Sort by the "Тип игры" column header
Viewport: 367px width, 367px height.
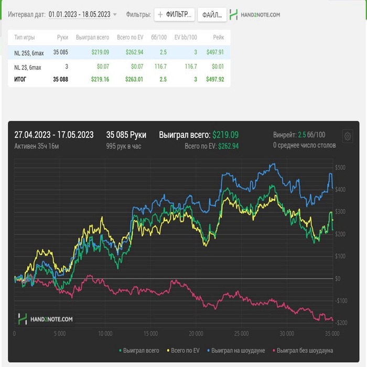click(26, 37)
